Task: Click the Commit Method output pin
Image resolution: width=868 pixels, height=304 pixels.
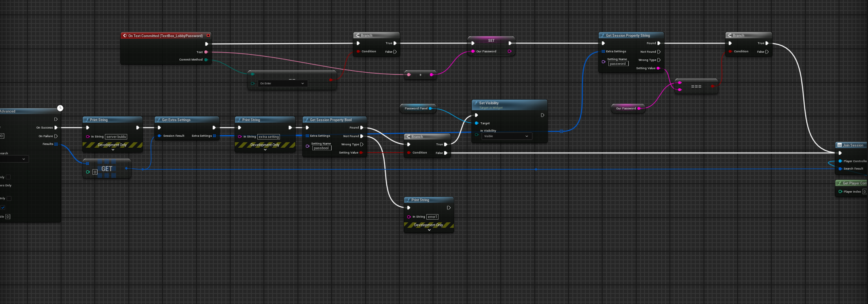Action: coord(206,60)
